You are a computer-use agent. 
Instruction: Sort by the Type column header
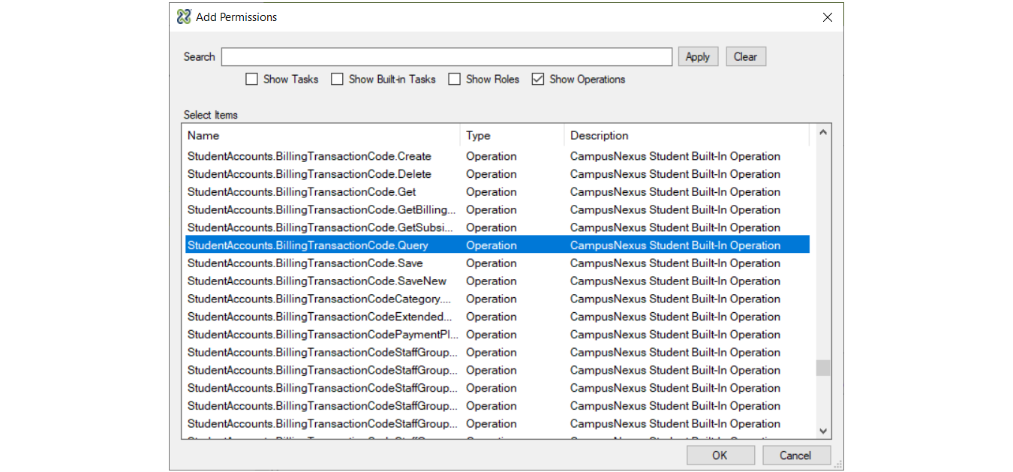pos(512,135)
